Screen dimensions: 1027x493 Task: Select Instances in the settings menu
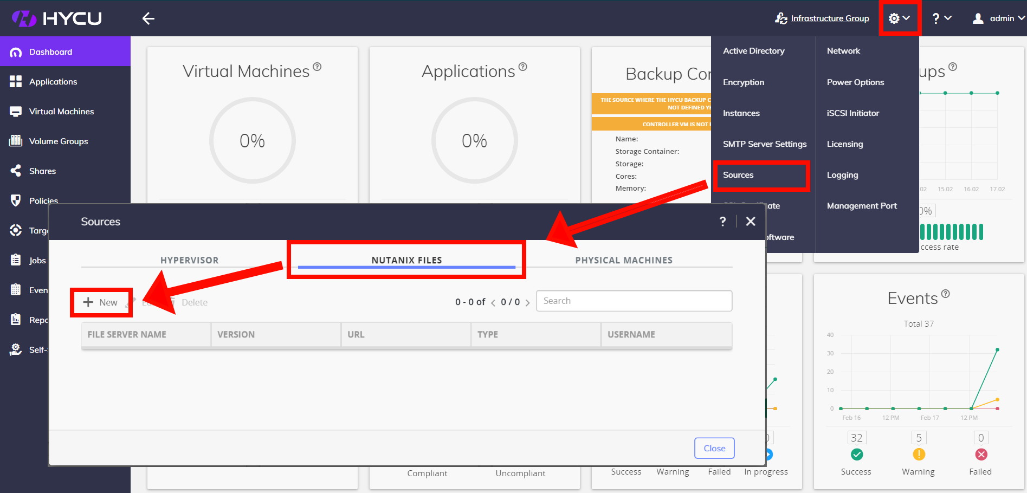[x=741, y=113]
